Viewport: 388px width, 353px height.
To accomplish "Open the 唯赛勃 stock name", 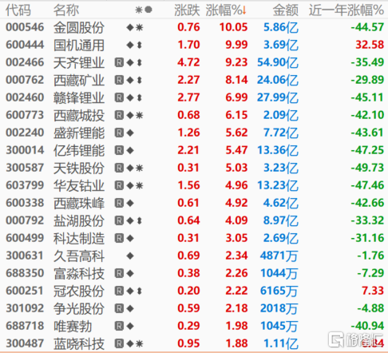I will point(73,326).
